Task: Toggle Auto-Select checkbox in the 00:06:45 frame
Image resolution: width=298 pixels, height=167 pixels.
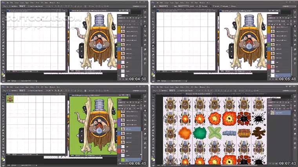Action: click(10, 91)
